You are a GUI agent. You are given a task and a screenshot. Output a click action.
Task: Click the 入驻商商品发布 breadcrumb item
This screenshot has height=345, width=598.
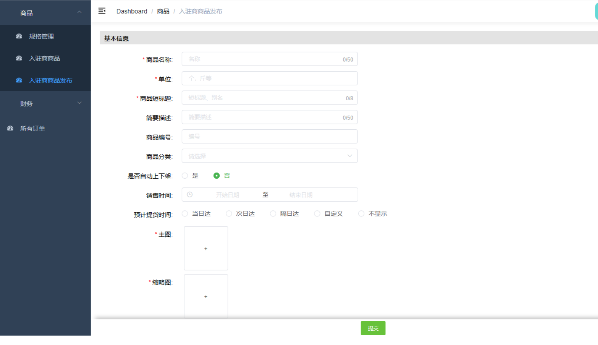(200, 11)
